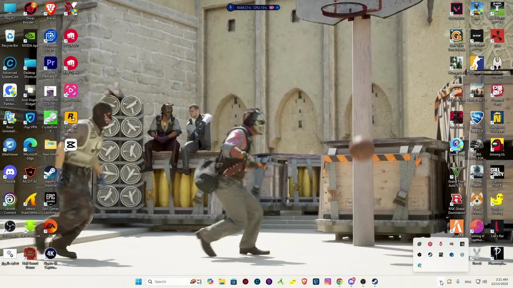Click the RAM 21% CPU 10% widget
The width and height of the screenshot is (513, 288).
pyautogui.click(x=253, y=7)
